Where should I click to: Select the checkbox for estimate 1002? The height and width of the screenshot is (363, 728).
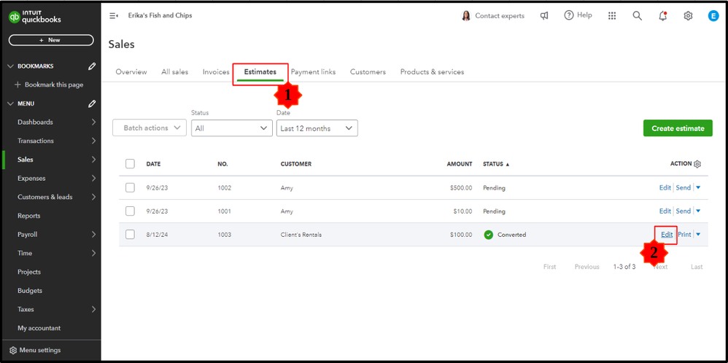[130, 187]
